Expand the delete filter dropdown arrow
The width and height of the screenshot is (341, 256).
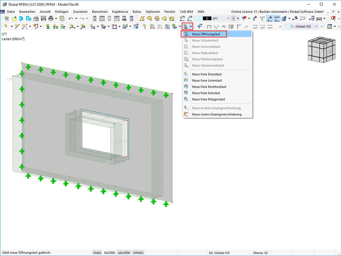[249, 18]
